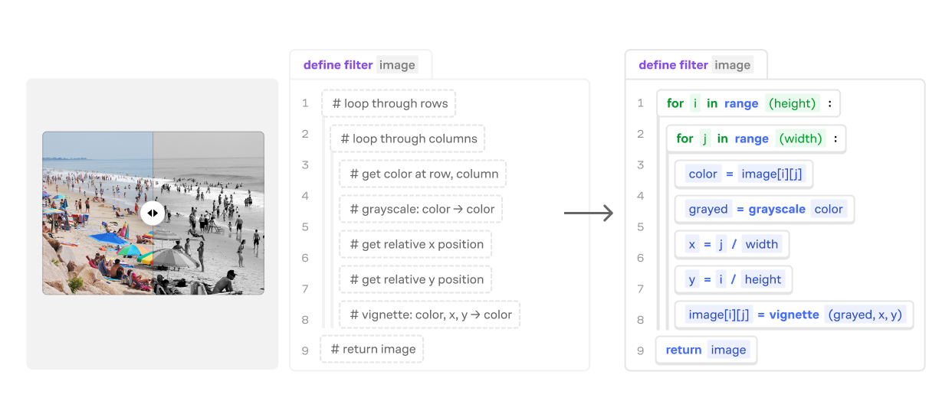Click the 'image[i][j]' value in color assignment

[x=771, y=174]
